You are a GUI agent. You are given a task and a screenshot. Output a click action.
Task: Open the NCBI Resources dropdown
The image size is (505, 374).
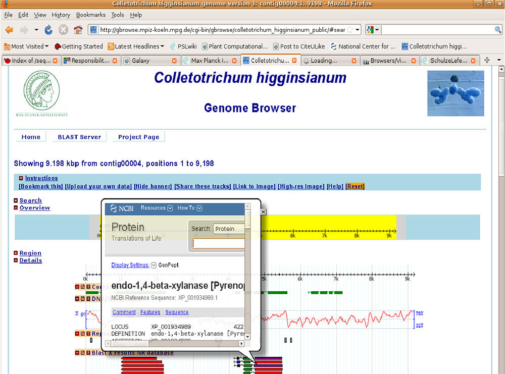point(157,208)
